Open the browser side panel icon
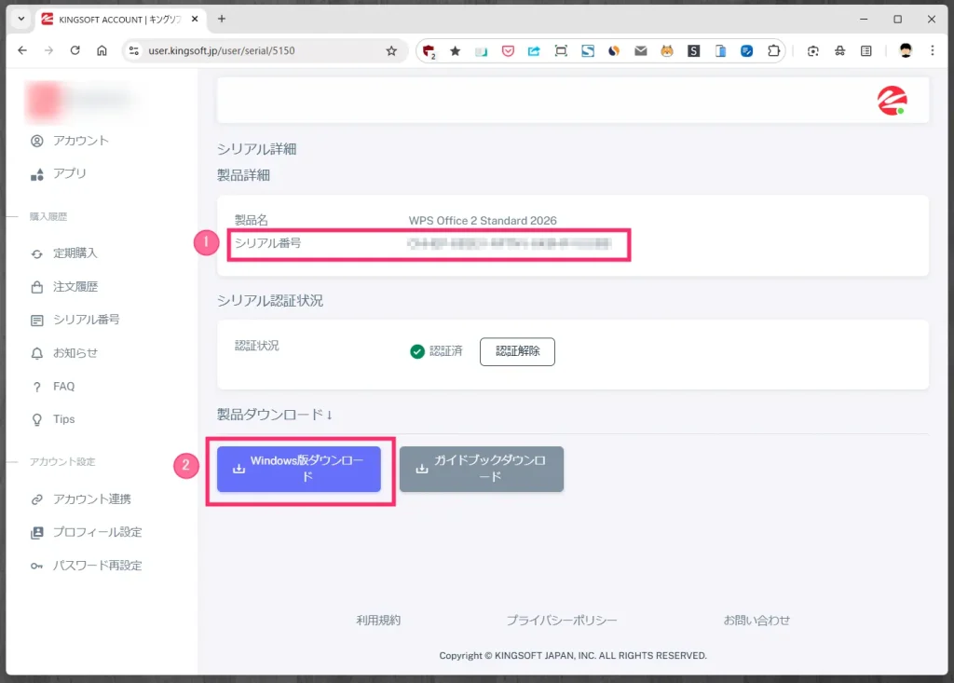 [866, 51]
